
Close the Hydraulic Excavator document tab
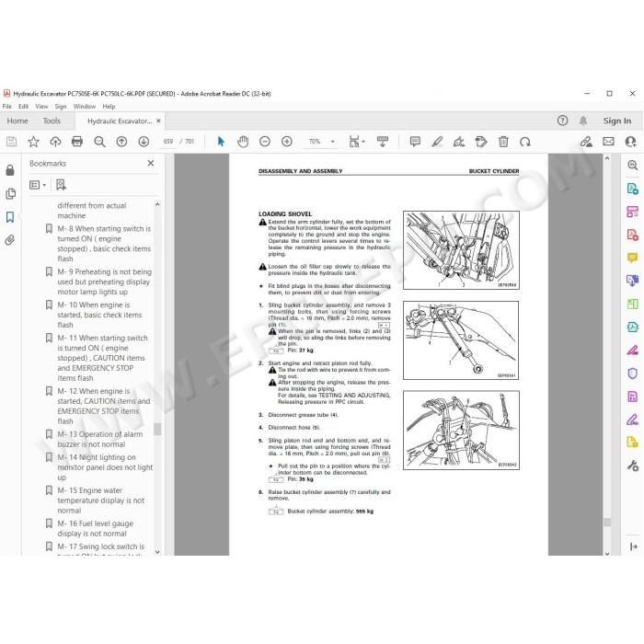158,121
